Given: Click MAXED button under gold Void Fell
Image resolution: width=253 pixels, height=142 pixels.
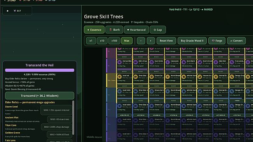Looking at the screenshot, I should [124, 86].
